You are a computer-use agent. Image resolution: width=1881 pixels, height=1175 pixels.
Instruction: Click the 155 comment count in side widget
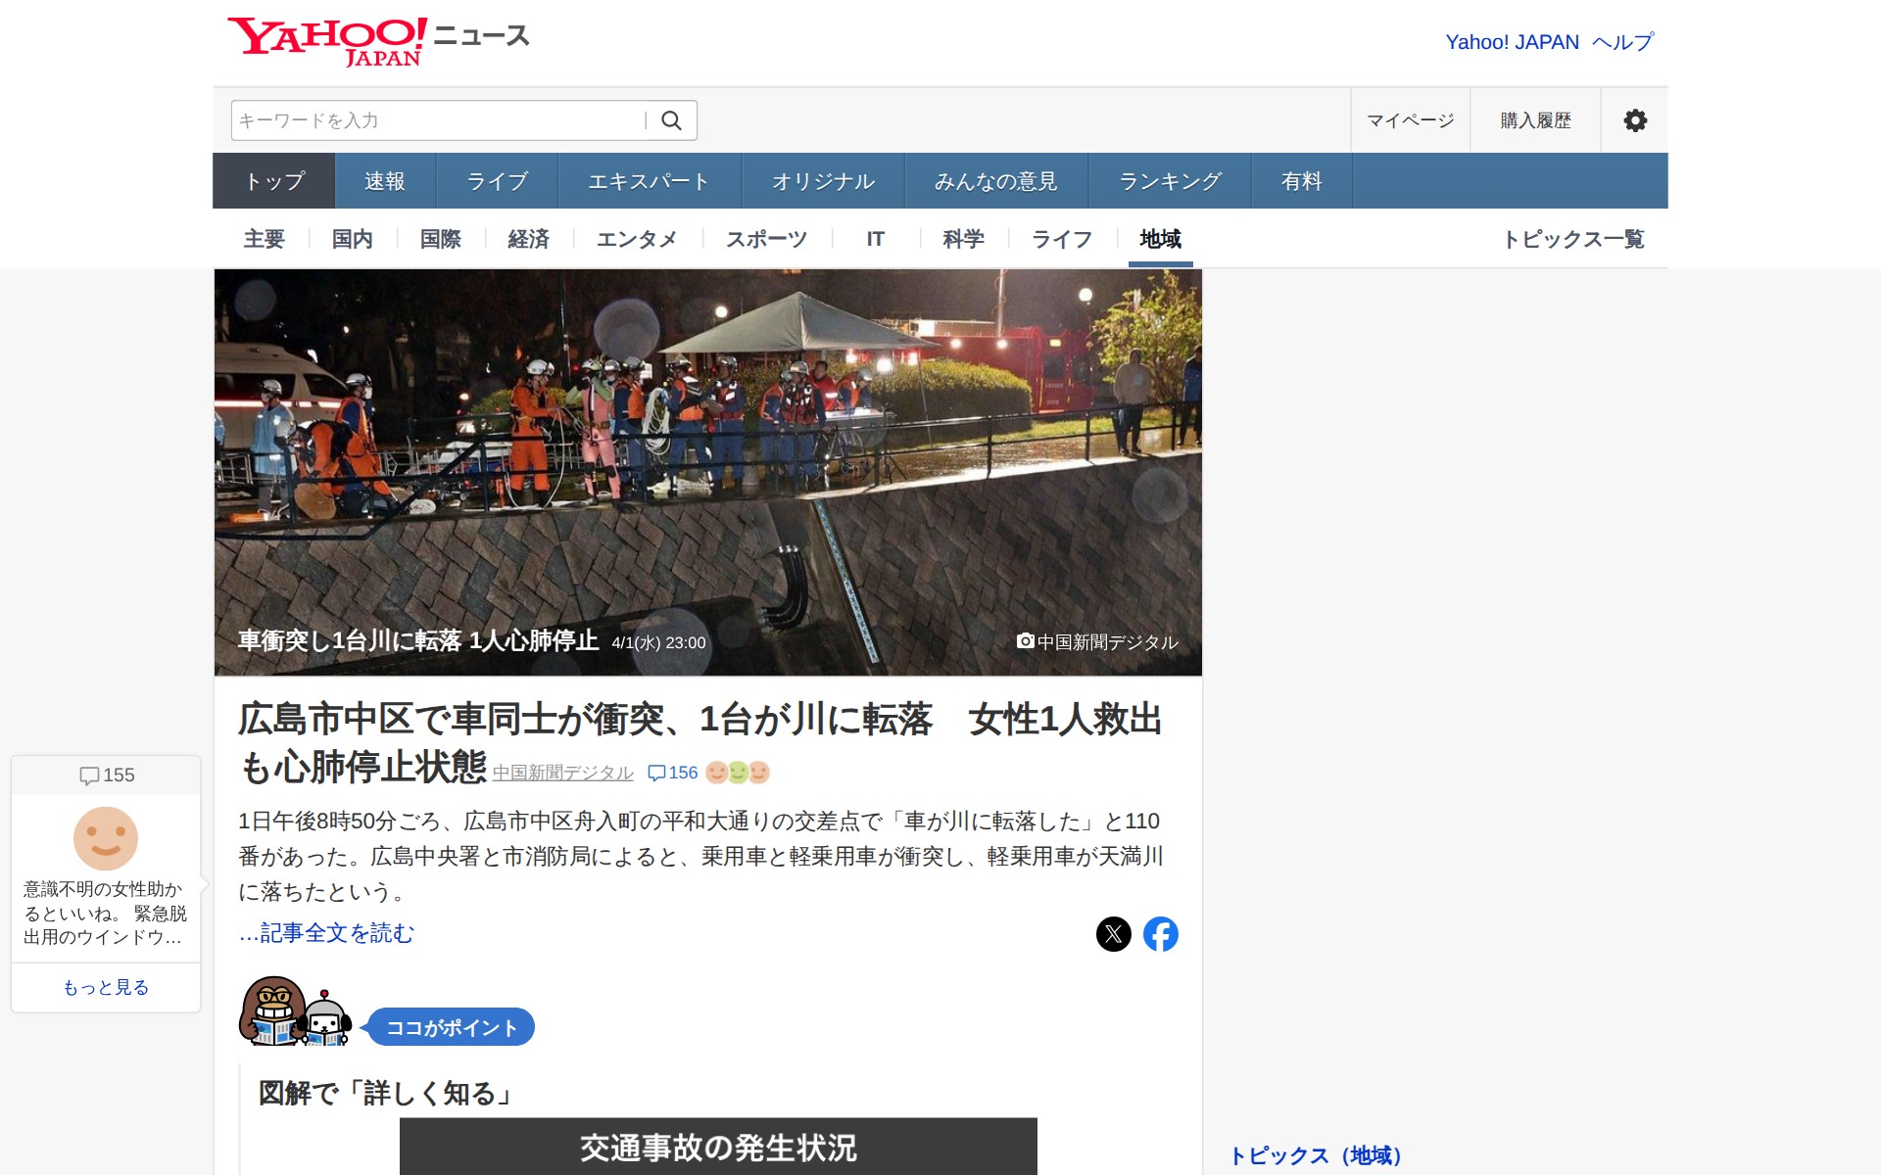point(107,775)
